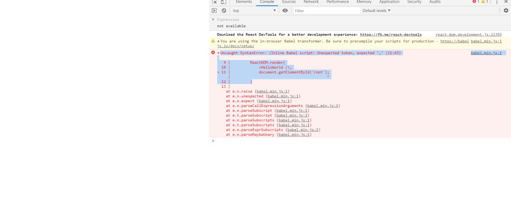This screenshot has width=511, height=214.
Task: Open babel.min.js:1 link in e.n.parseSubscripts frame
Action: click(x=294, y=120)
